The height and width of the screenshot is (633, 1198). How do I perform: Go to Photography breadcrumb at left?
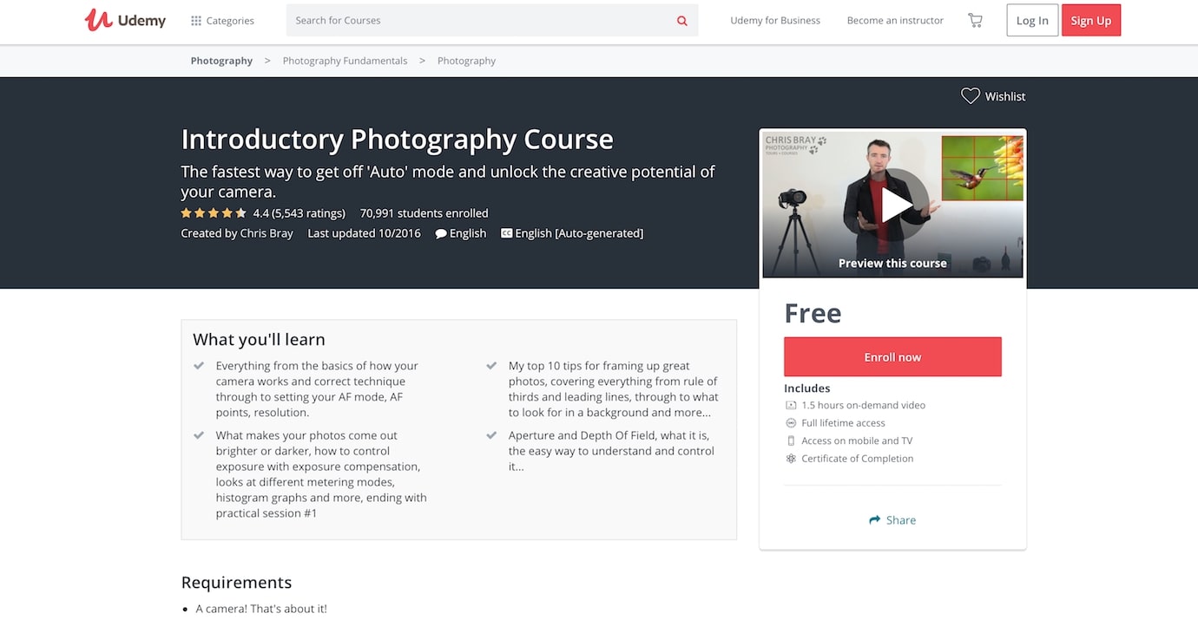(221, 61)
